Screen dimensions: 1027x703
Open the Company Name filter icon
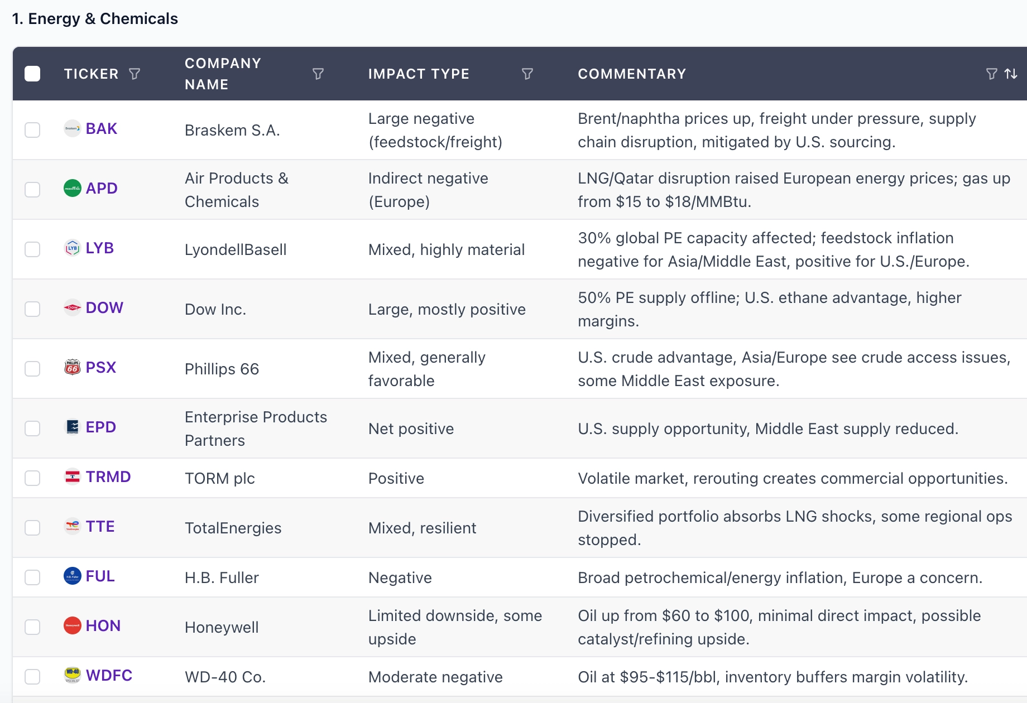(318, 74)
